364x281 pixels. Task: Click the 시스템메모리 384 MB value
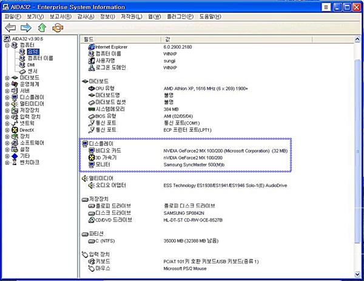pyautogui.click(x=171, y=109)
